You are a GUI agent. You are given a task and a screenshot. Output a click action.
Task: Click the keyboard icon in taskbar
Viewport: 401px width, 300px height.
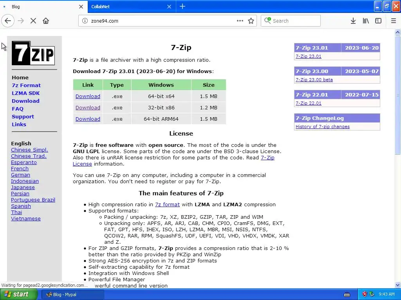(x=347, y=295)
